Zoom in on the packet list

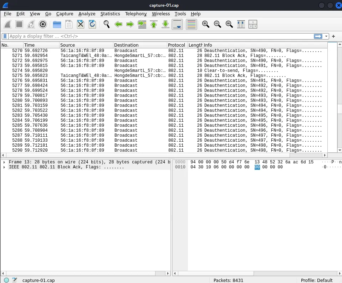point(205,24)
